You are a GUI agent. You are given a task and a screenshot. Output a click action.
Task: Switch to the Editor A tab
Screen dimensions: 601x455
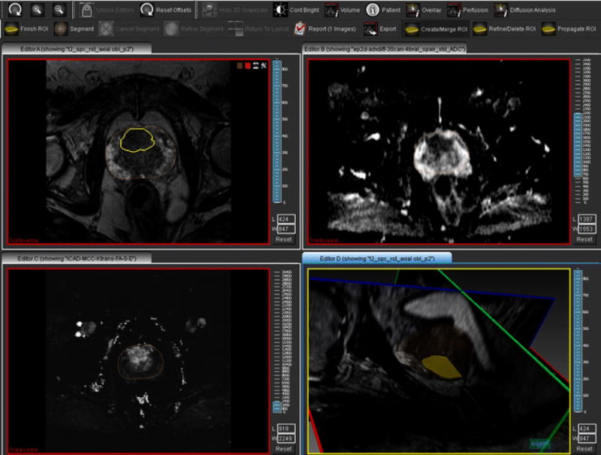[77, 49]
